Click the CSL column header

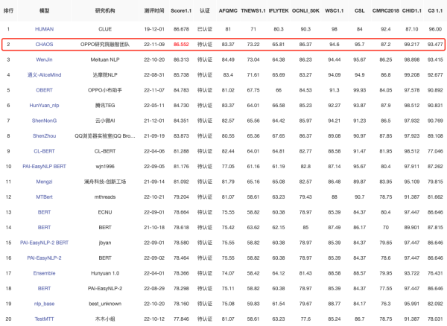click(360, 10)
